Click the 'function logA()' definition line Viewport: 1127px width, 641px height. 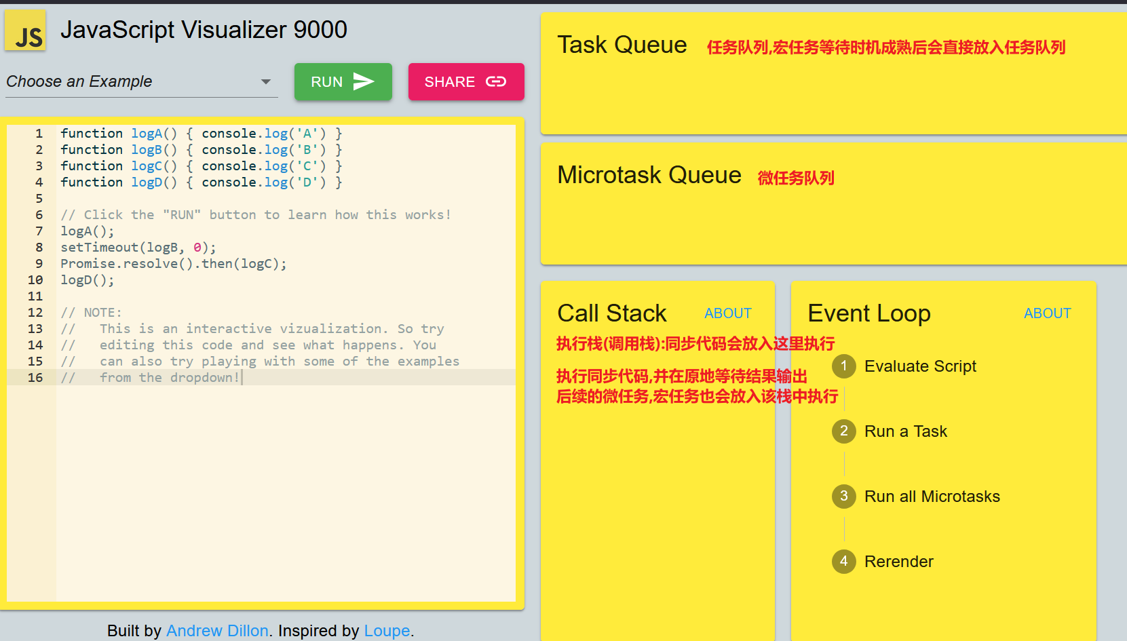point(202,134)
